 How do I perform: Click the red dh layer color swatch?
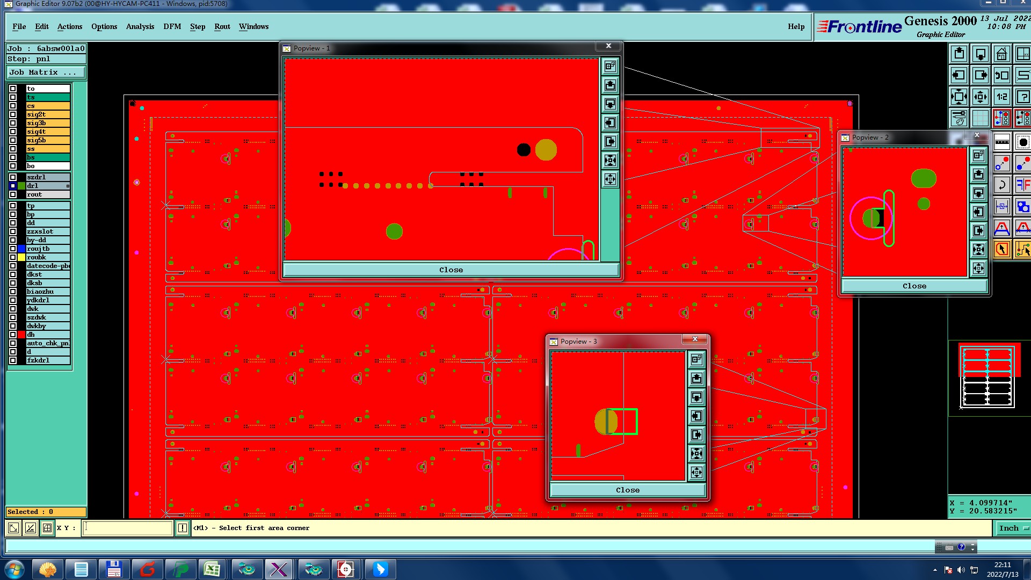[x=21, y=335]
